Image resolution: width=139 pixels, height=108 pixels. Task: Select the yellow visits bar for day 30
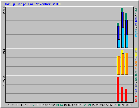(x=126, y=64)
